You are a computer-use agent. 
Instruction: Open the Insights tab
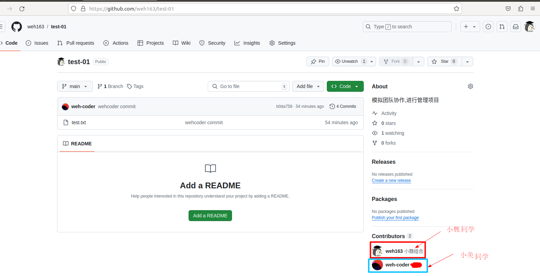click(x=247, y=43)
